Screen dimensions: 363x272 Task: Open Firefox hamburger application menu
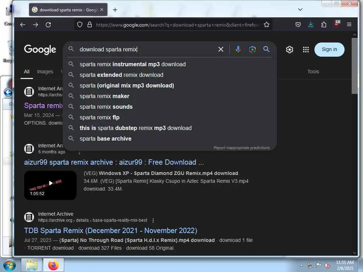tap(349, 24)
